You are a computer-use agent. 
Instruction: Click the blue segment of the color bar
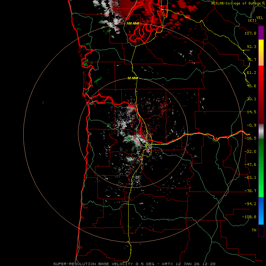(261, 211)
